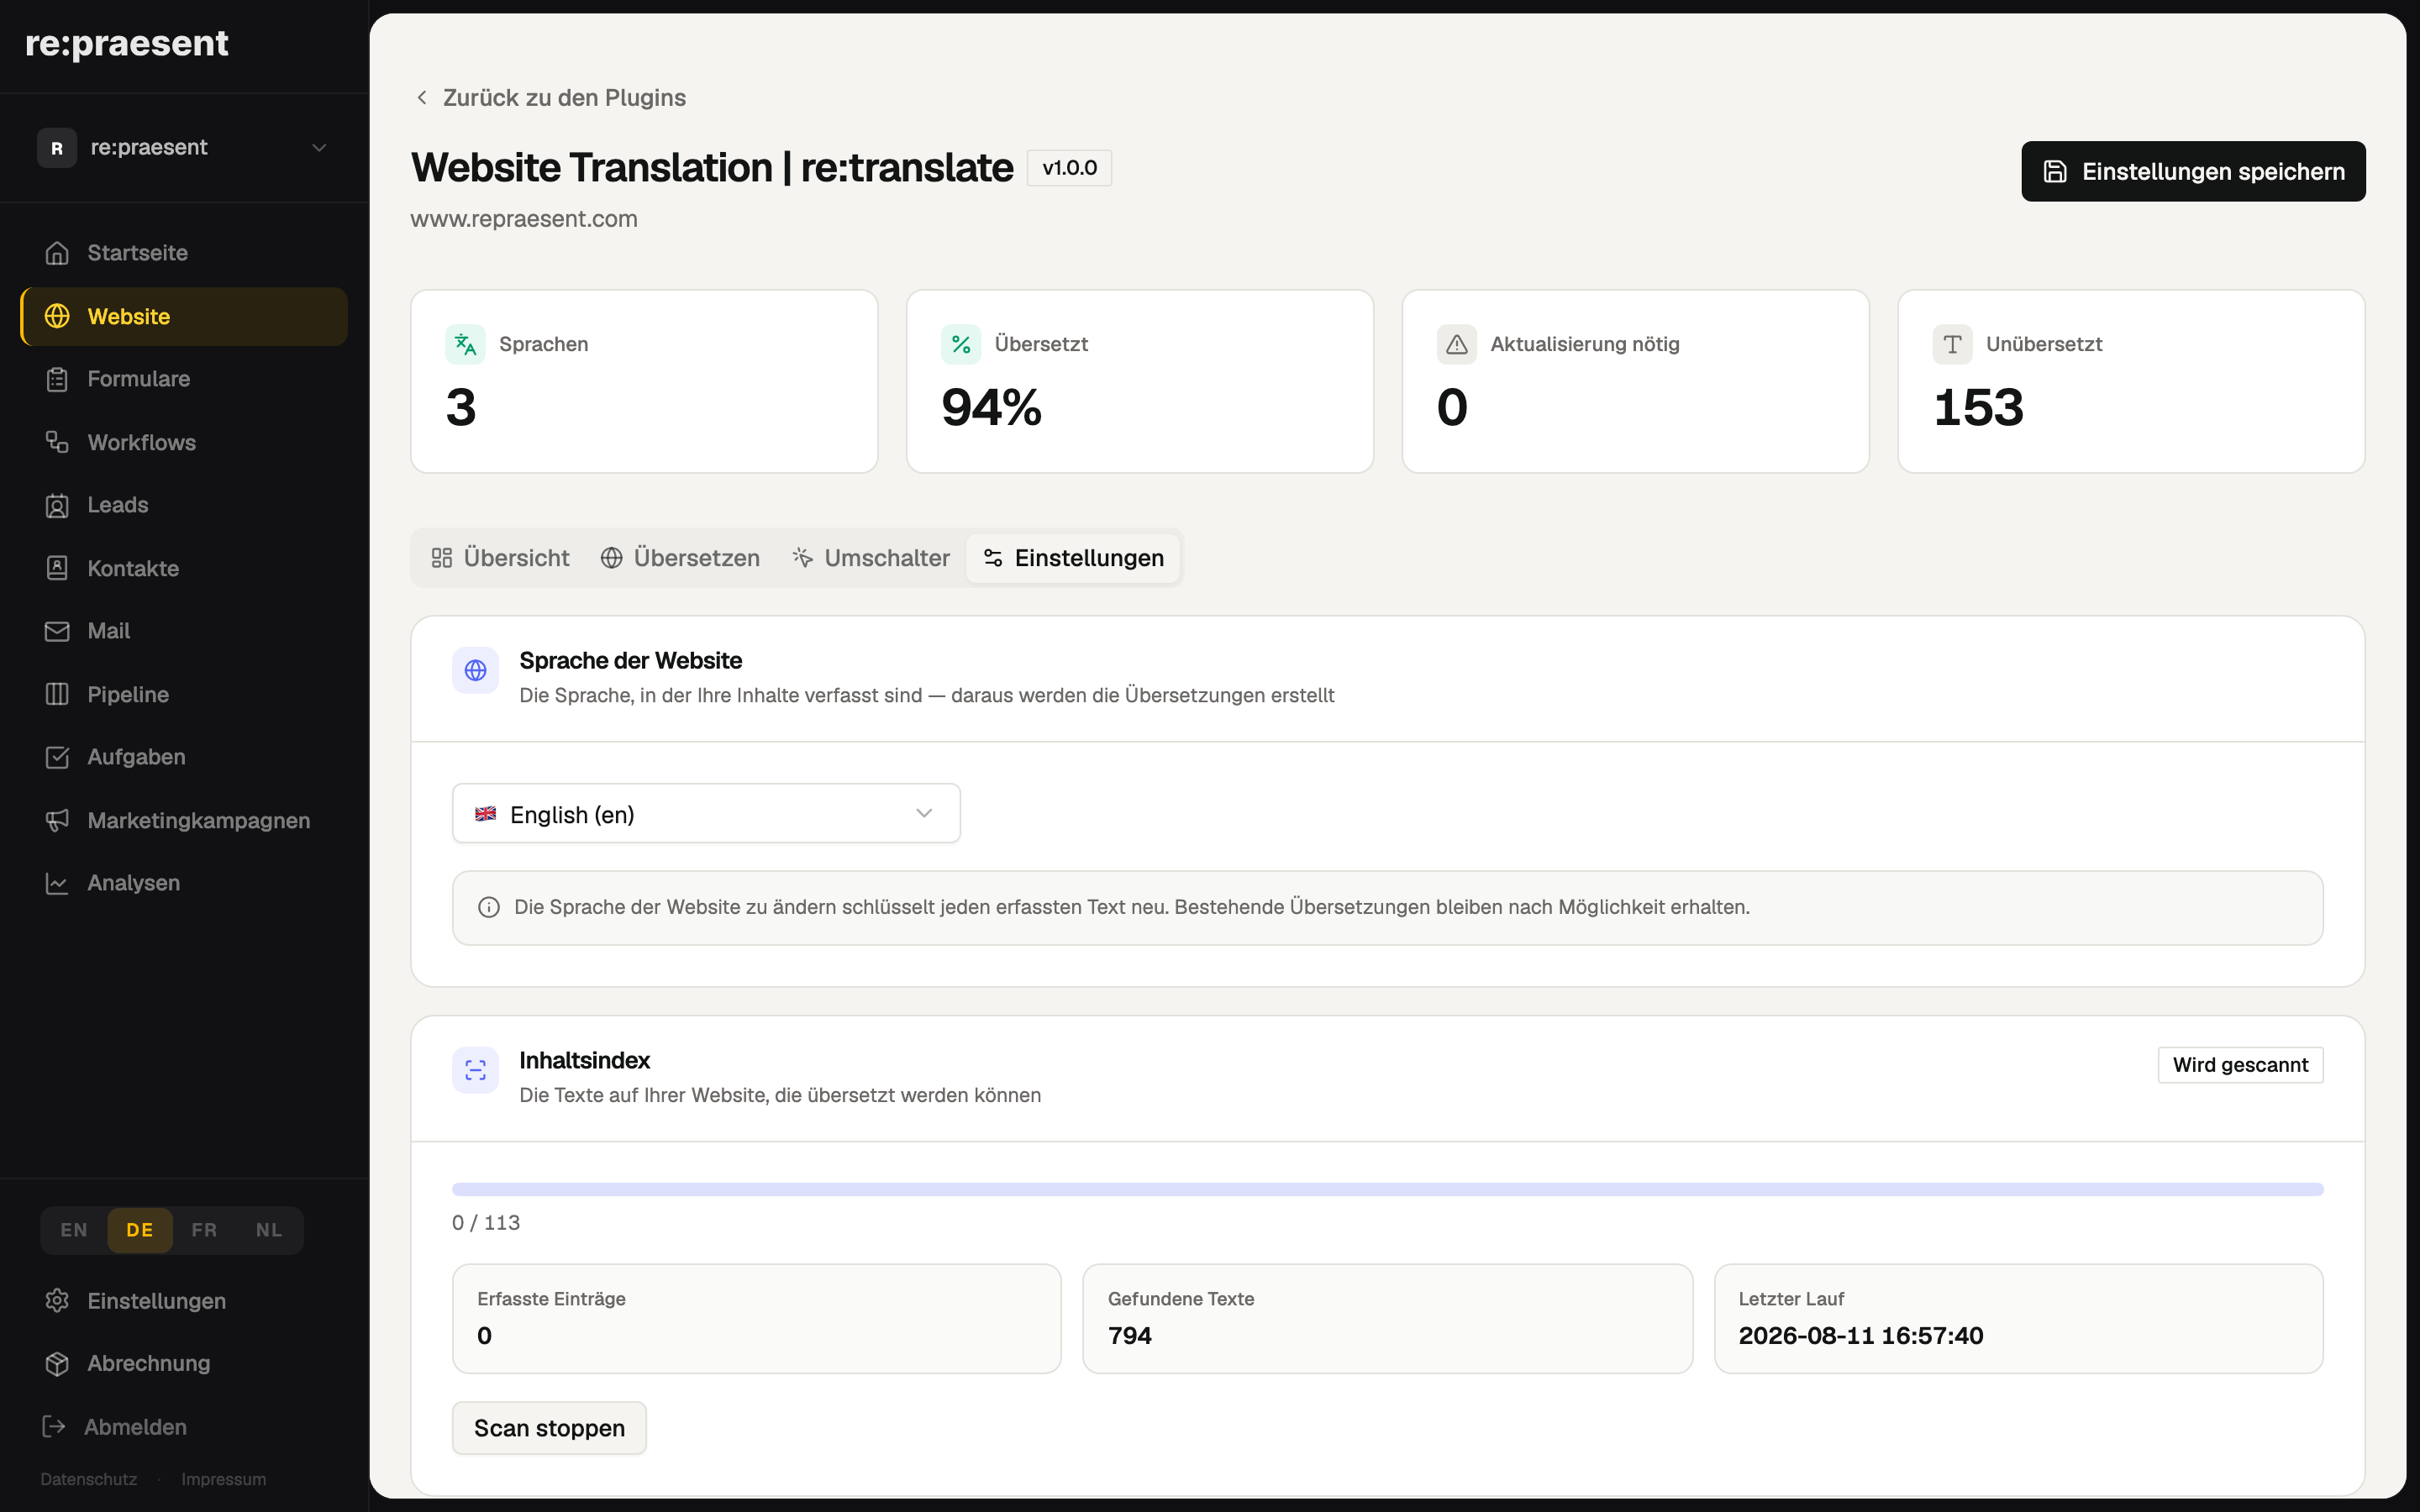This screenshot has width=2420, height=1512.
Task: Click the Unübersetzt text icon
Action: click(1953, 344)
